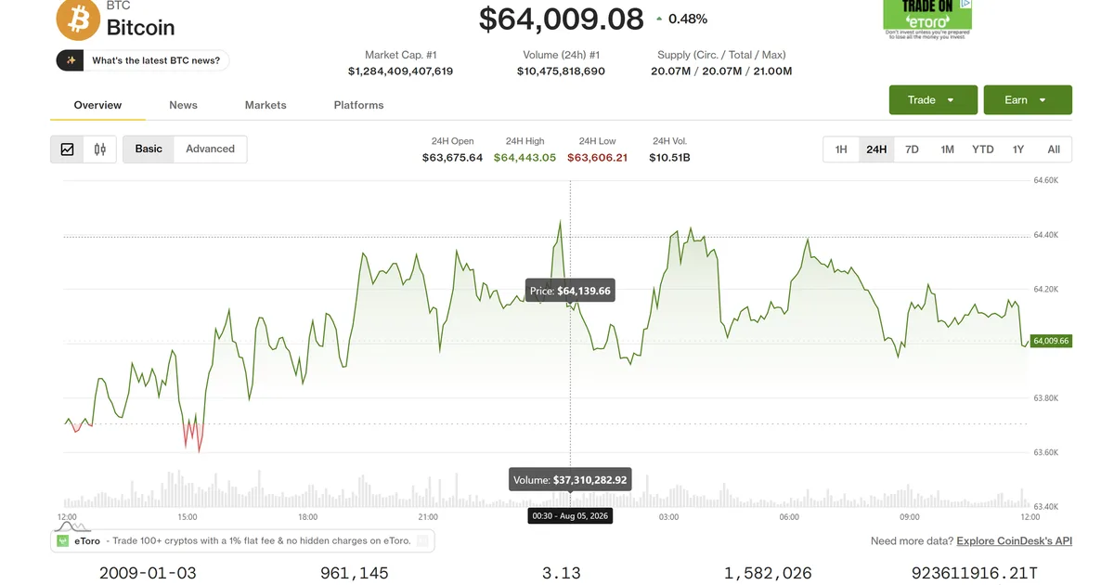Expand the Trade dropdown button
The width and height of the screenshot is (1114, 585).
(933, 100)
